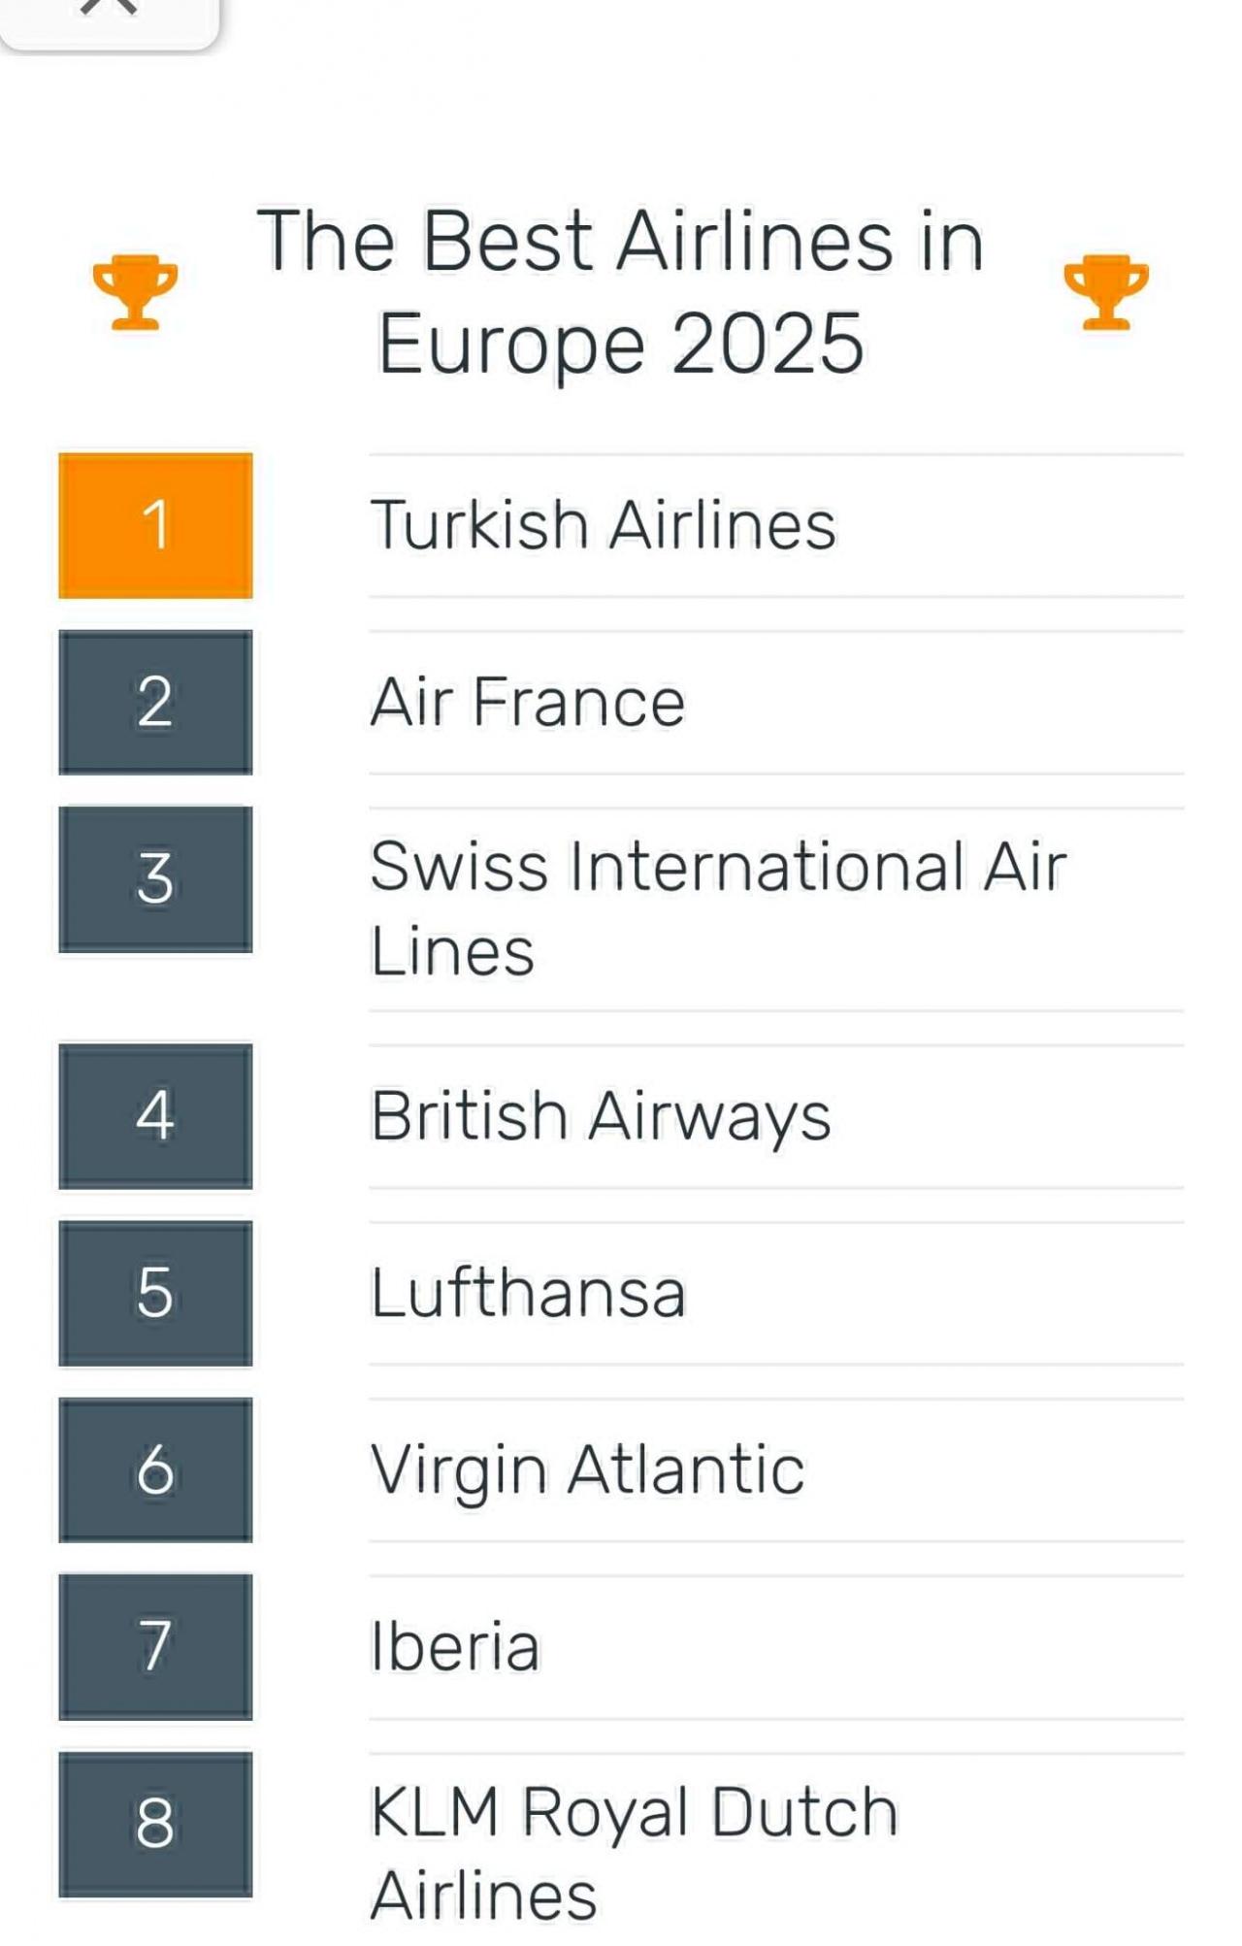
Task: Click the Best Airlines in Europe 2025 heading
Action: 620,291
